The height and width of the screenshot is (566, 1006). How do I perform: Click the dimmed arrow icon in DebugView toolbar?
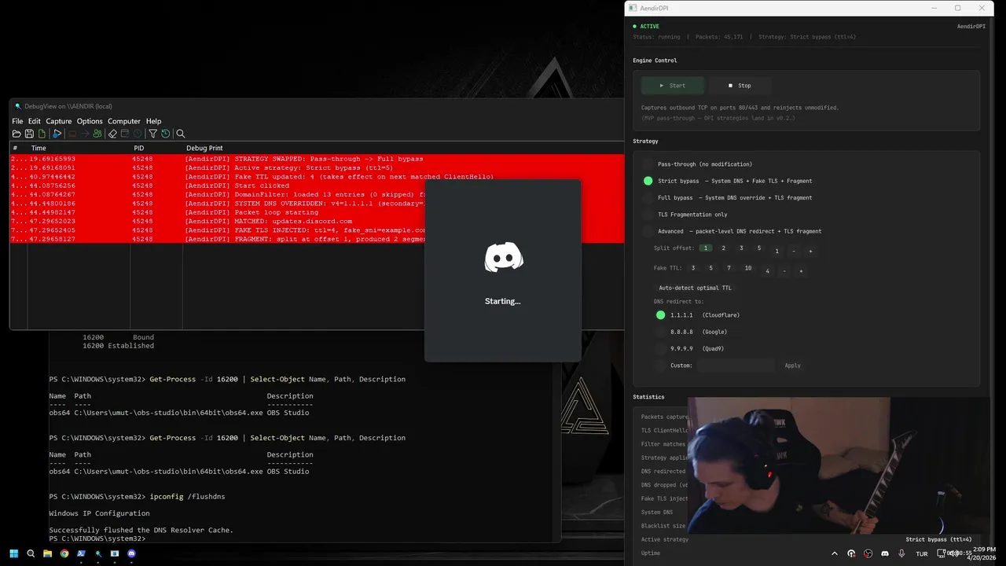(x=85, y=134)
